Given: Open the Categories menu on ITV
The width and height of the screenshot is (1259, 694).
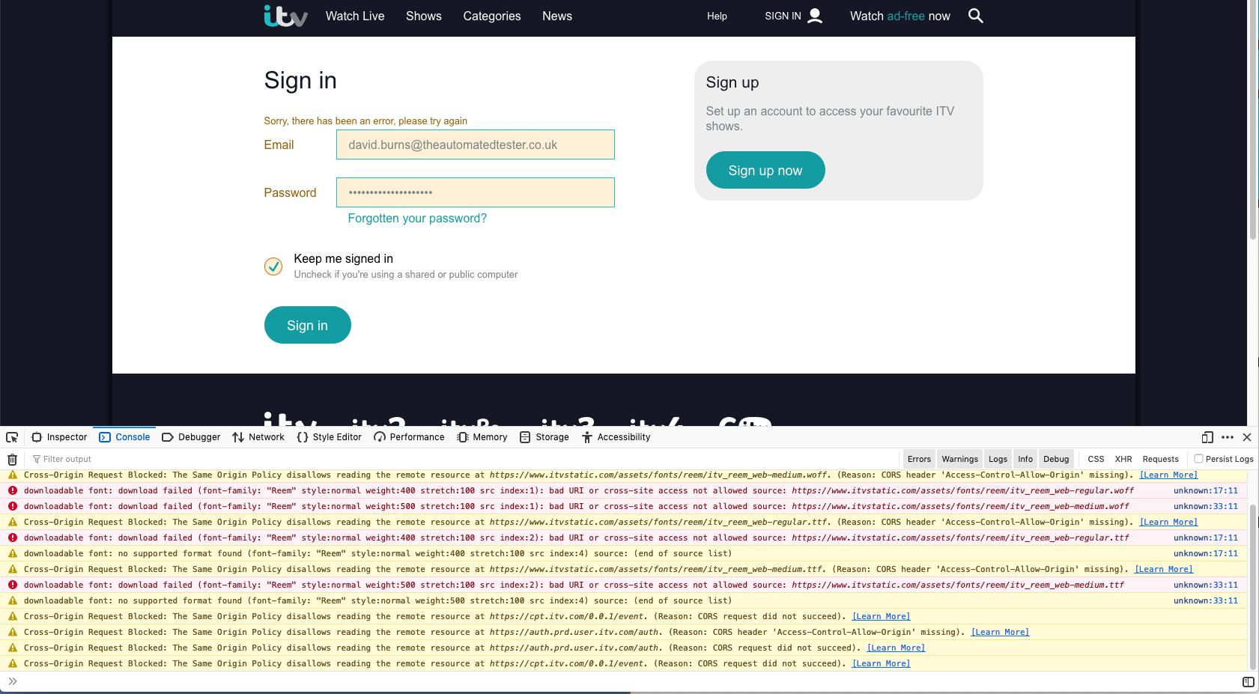Looking at the screenshot, I should click(491, 16).
